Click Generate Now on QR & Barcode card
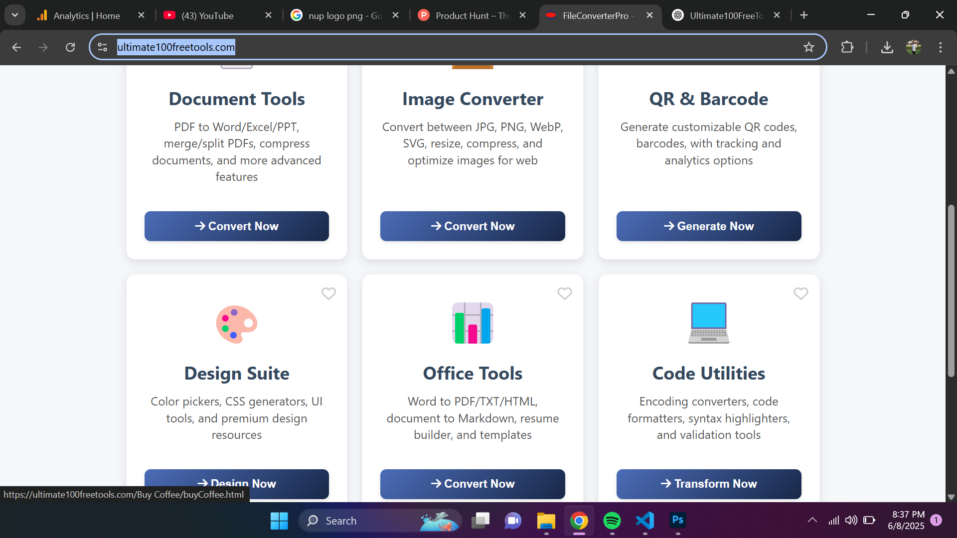 click(708, 226)
